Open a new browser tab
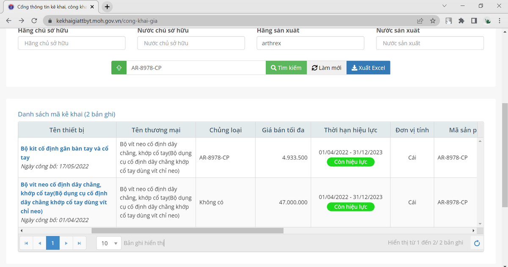This screenshot has height=267, width=508. pyautogui.click(x=107, y=7)
